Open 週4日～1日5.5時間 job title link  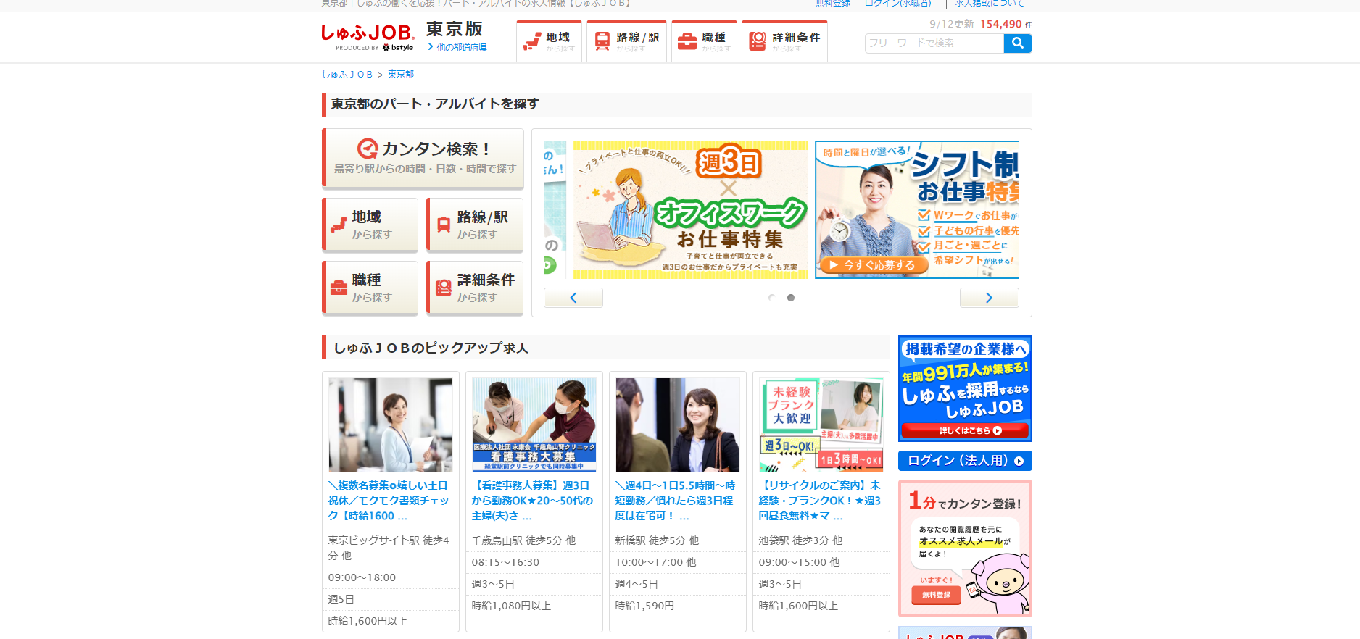[675, 501]
